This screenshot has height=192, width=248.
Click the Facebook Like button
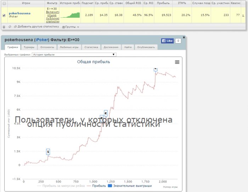pos(167,41)
